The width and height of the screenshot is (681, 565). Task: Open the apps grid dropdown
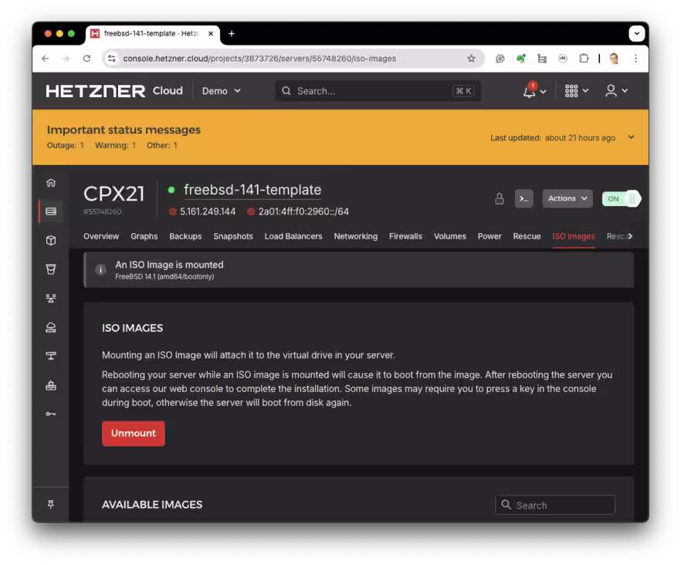point(576,91)
